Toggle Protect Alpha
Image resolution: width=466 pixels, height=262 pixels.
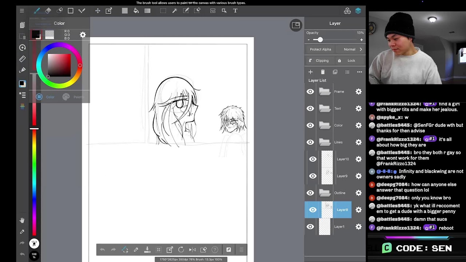point(320,49)
